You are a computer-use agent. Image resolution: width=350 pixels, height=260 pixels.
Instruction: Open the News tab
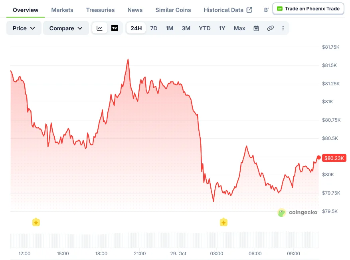tap(135, 10)
